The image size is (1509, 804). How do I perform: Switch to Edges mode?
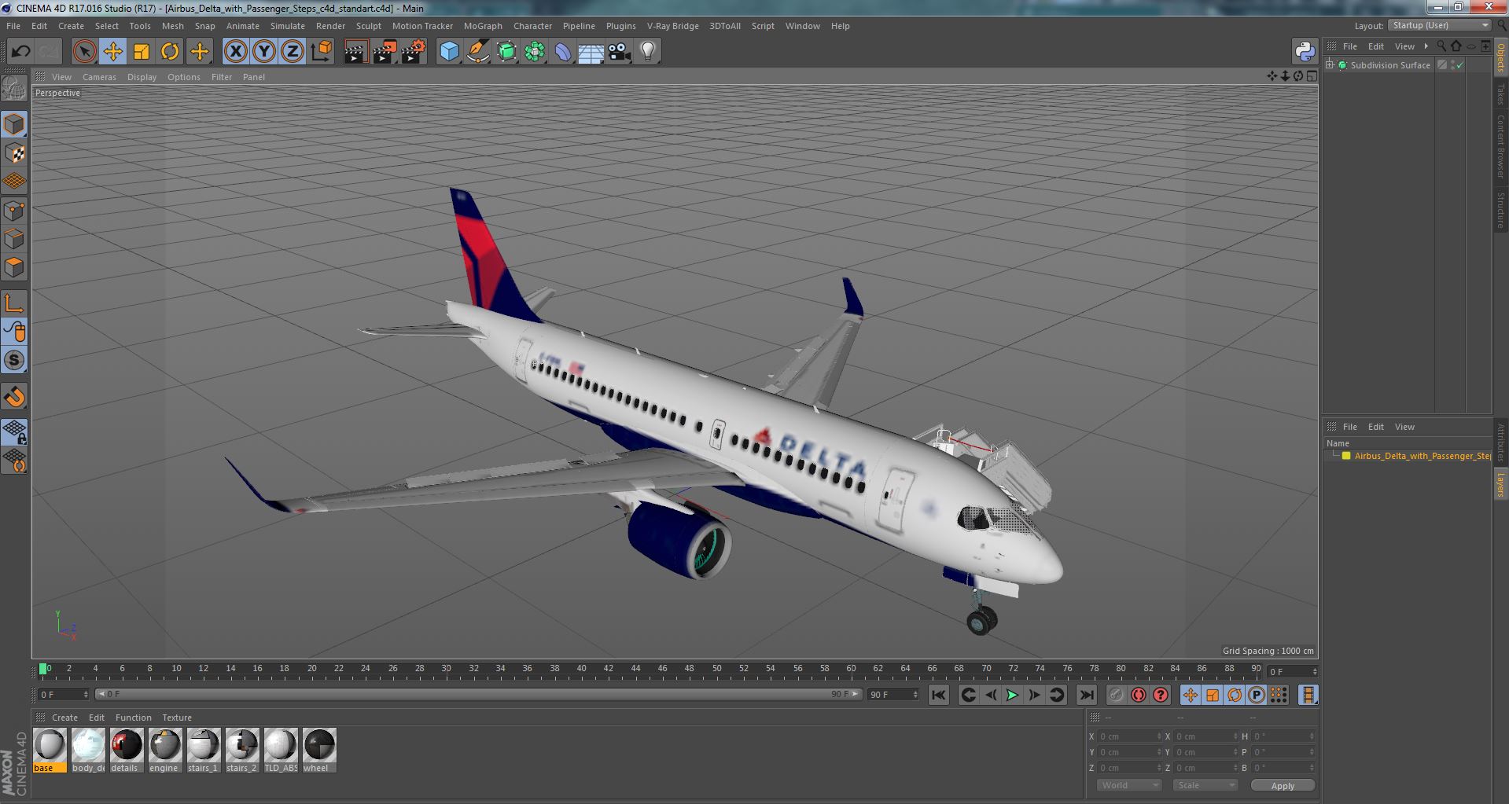[x=14, y=239]
